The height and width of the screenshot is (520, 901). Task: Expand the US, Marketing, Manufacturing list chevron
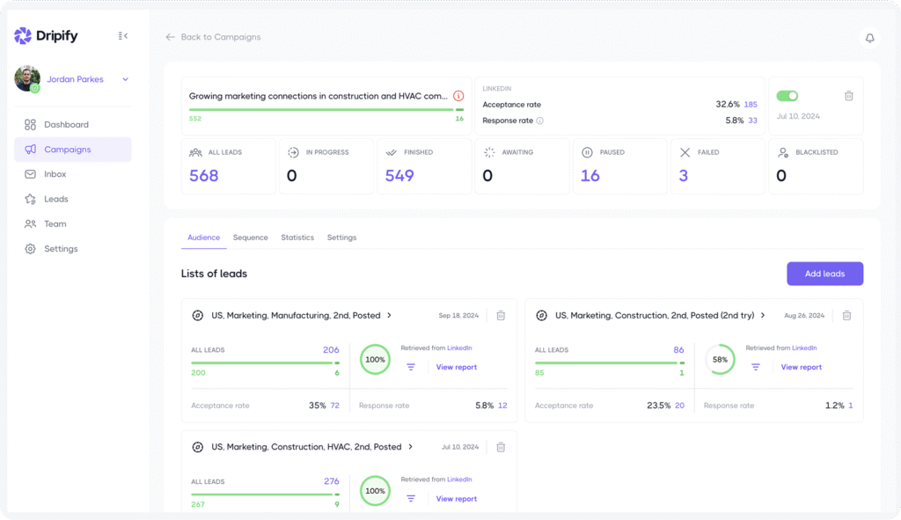coord(389,315)
